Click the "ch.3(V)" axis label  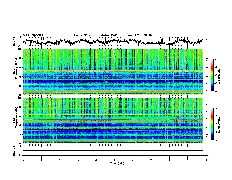pyautogui.click(x=14, y=151)
